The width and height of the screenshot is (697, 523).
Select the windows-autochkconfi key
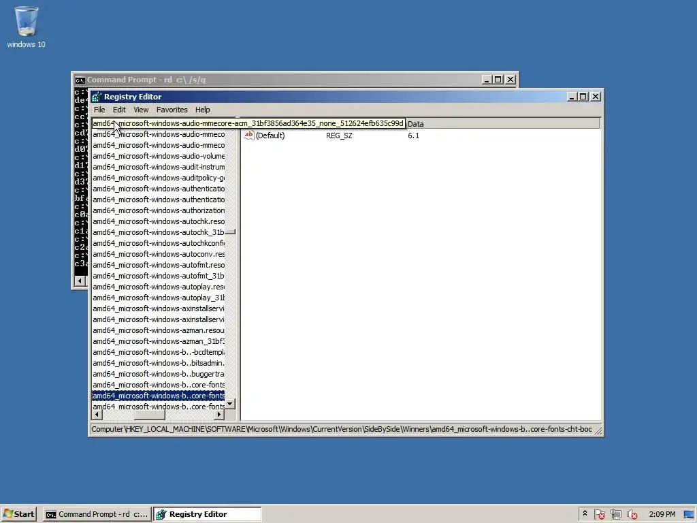pos(158,243)
